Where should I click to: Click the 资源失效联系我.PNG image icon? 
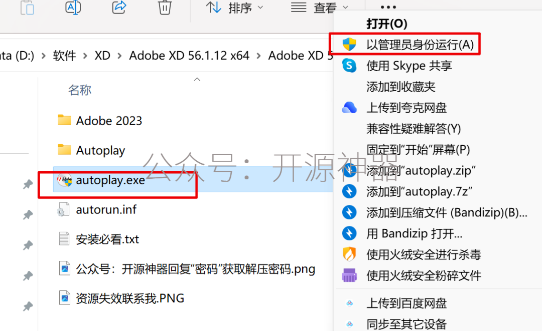[x=65, y=298]
